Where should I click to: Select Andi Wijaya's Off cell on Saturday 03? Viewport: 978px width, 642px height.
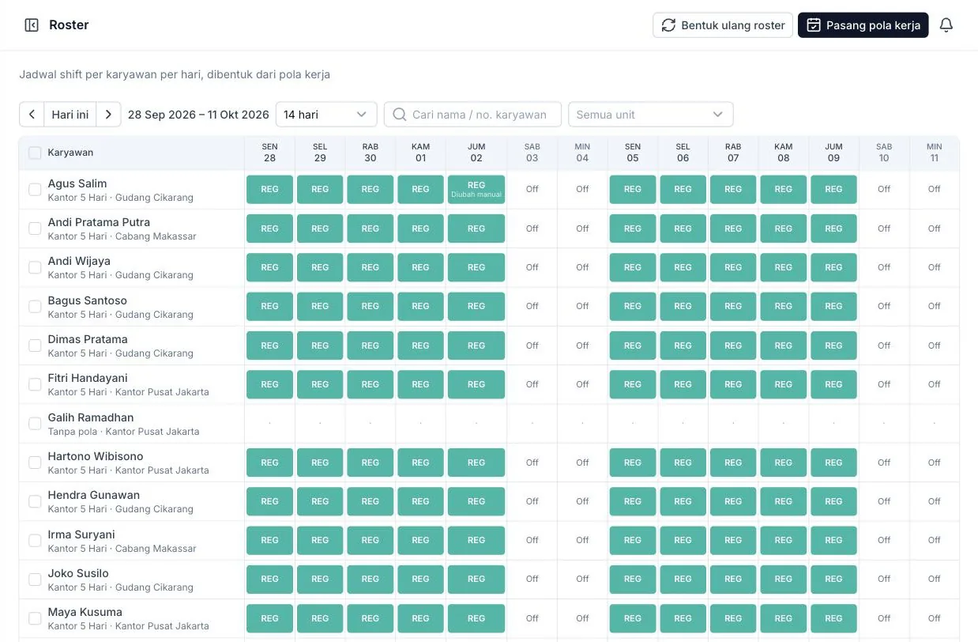click(532, 267)
